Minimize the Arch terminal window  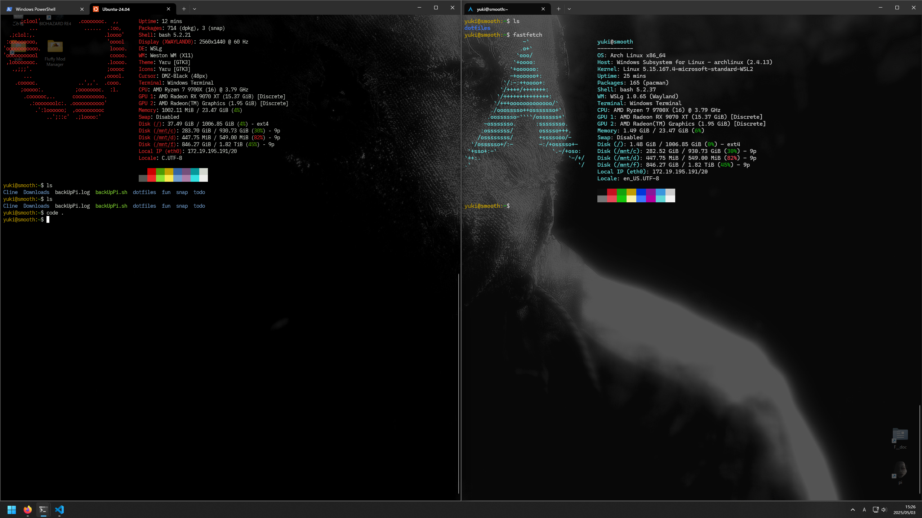881,8
